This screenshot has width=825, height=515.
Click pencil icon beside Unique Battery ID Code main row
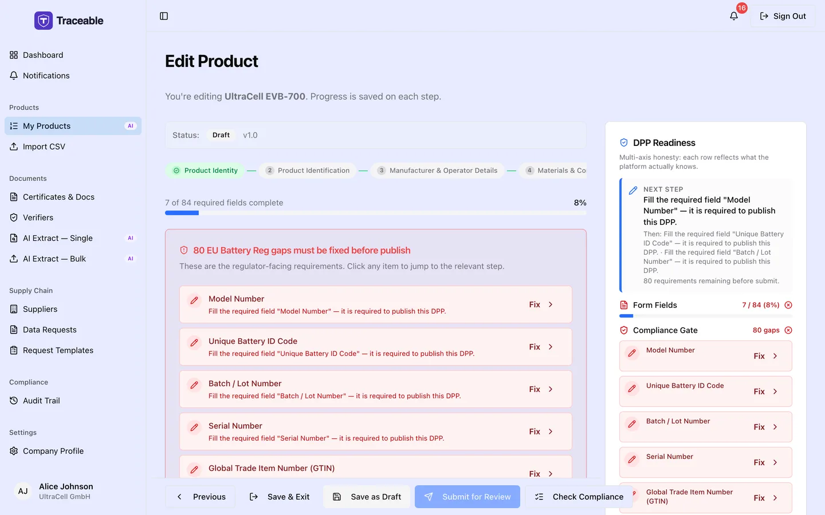point(194,343)
